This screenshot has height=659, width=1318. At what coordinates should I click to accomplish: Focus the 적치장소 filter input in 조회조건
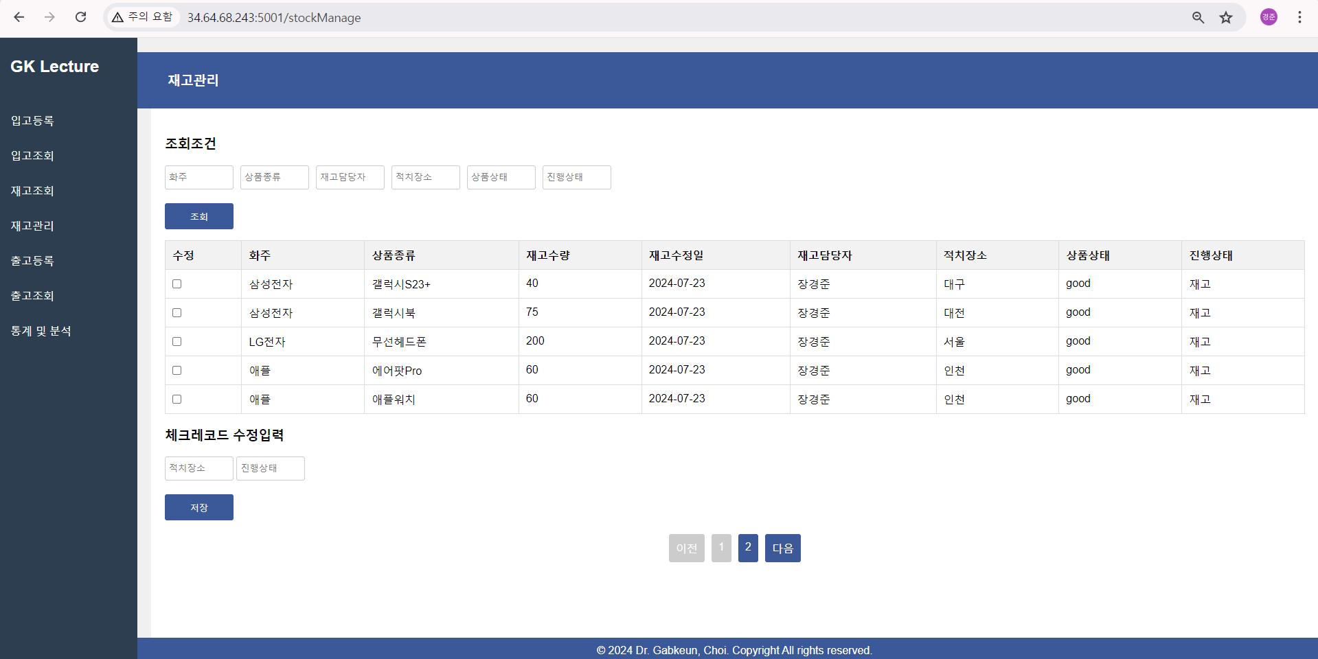click(426, 177)
